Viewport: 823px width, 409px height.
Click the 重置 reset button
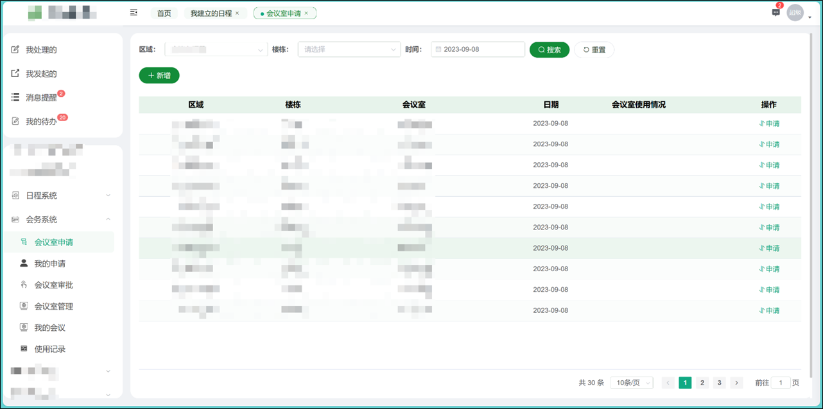pos(593,49)
